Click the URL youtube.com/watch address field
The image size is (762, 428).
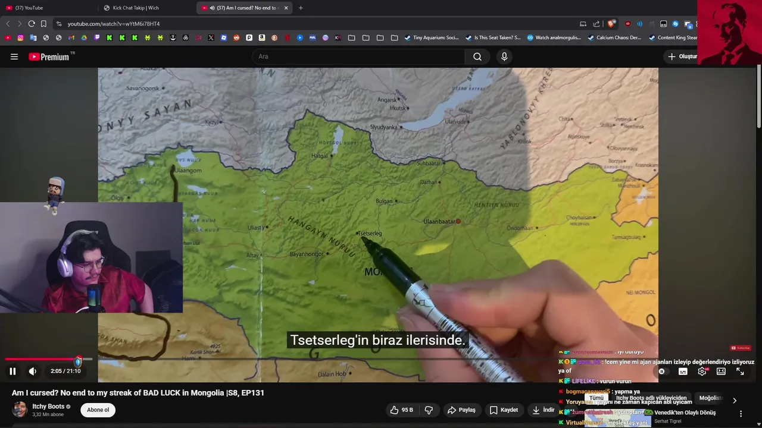113,24
